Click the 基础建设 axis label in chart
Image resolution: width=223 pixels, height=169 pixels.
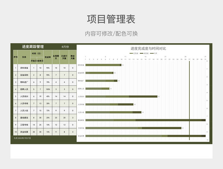click(81, 120)
